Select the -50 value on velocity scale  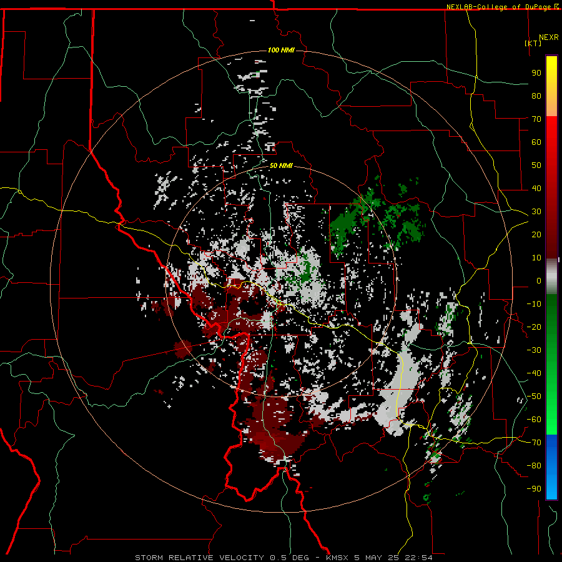(x=534, y=397)
